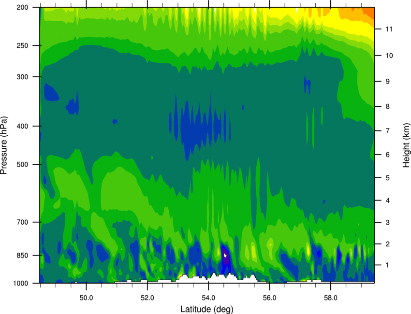Select the 300 pressure tick label
The height and width of the screenshot is (314, 411).
[23, 77]
